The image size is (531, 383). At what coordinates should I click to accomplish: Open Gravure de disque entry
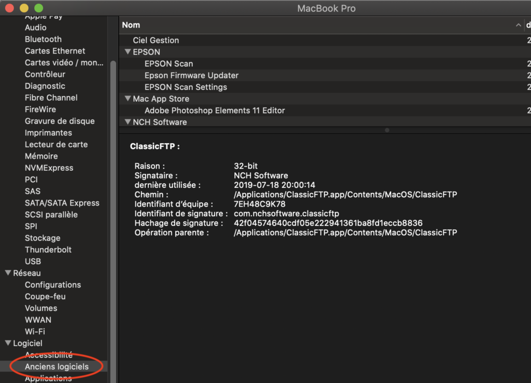pos(60,121)
